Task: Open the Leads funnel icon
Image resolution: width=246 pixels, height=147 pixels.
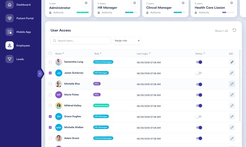Action: [x=10, y=59]
